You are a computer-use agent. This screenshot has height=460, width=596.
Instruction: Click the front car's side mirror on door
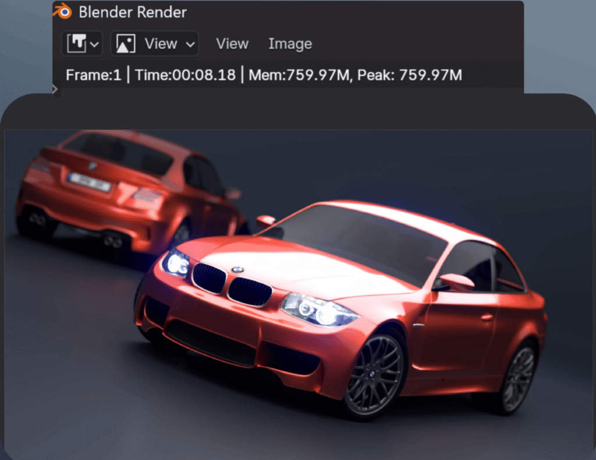[456, 282]
